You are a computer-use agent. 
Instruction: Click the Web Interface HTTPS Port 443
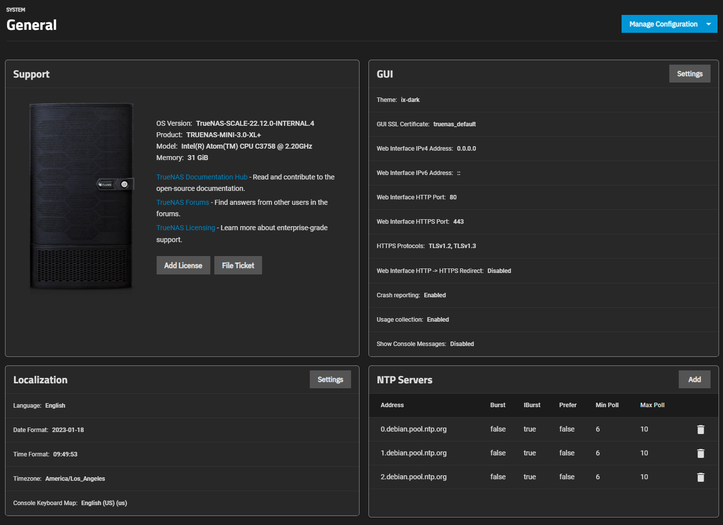458,222
